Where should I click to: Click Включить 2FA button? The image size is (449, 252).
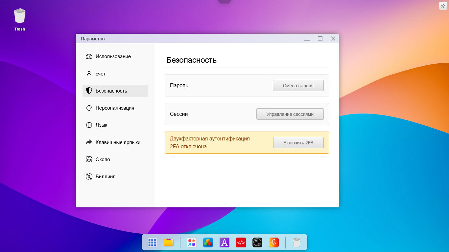click(x=298, y=143)
